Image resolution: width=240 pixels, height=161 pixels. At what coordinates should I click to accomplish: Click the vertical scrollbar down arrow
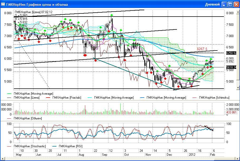(238, 88)
